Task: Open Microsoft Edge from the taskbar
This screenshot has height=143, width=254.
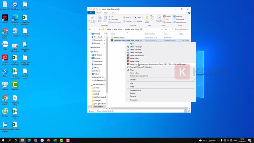Action: [29, 140]
